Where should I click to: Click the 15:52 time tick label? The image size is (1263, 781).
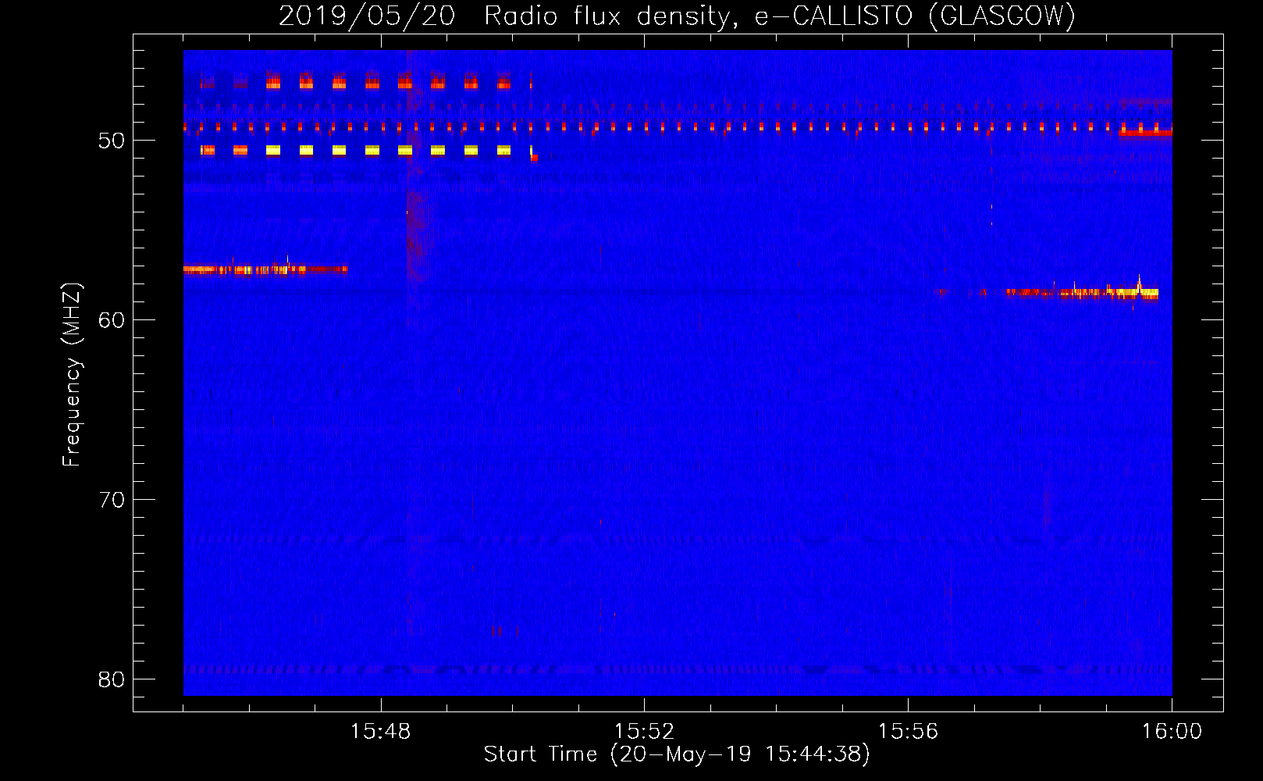[x=644, y=732]
